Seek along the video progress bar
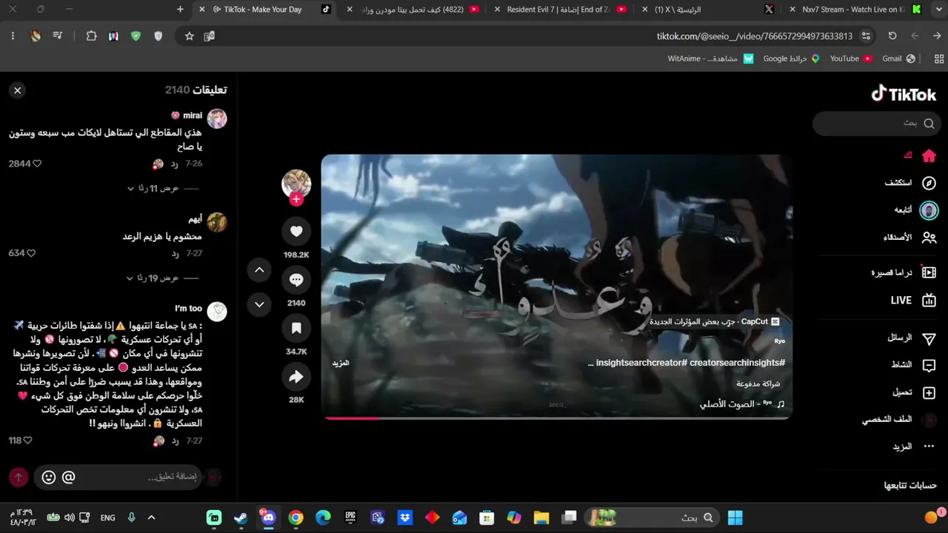948x533 pixels. click(x=557, y=418)
